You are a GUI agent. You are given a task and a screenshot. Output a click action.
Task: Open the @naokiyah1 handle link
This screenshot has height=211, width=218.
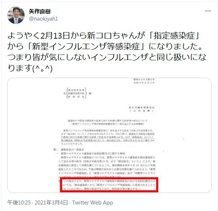(43, 19)
